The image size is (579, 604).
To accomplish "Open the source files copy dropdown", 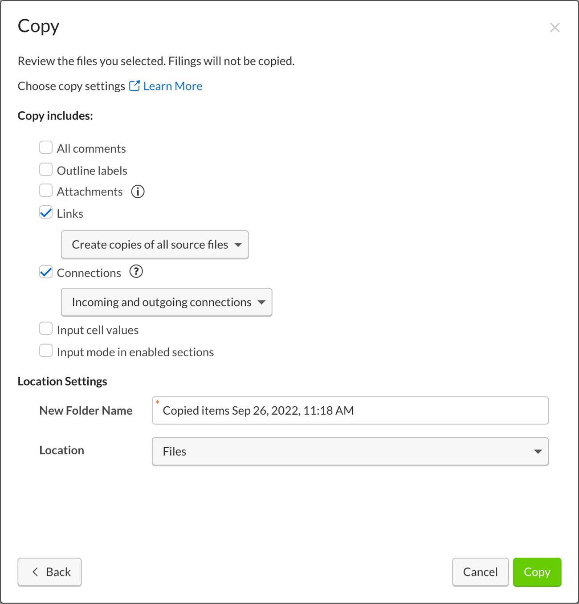I will coord(155,245).
